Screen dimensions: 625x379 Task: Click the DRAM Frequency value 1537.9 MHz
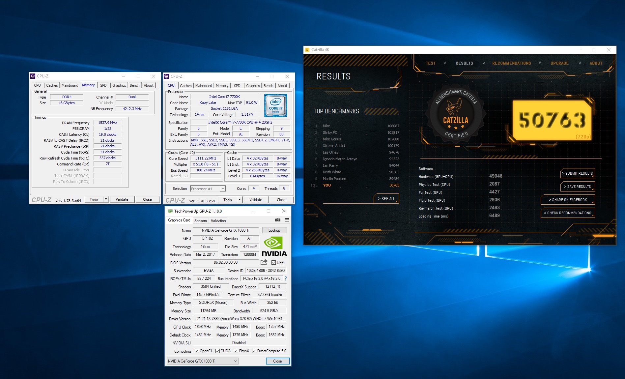pos(107,123)
